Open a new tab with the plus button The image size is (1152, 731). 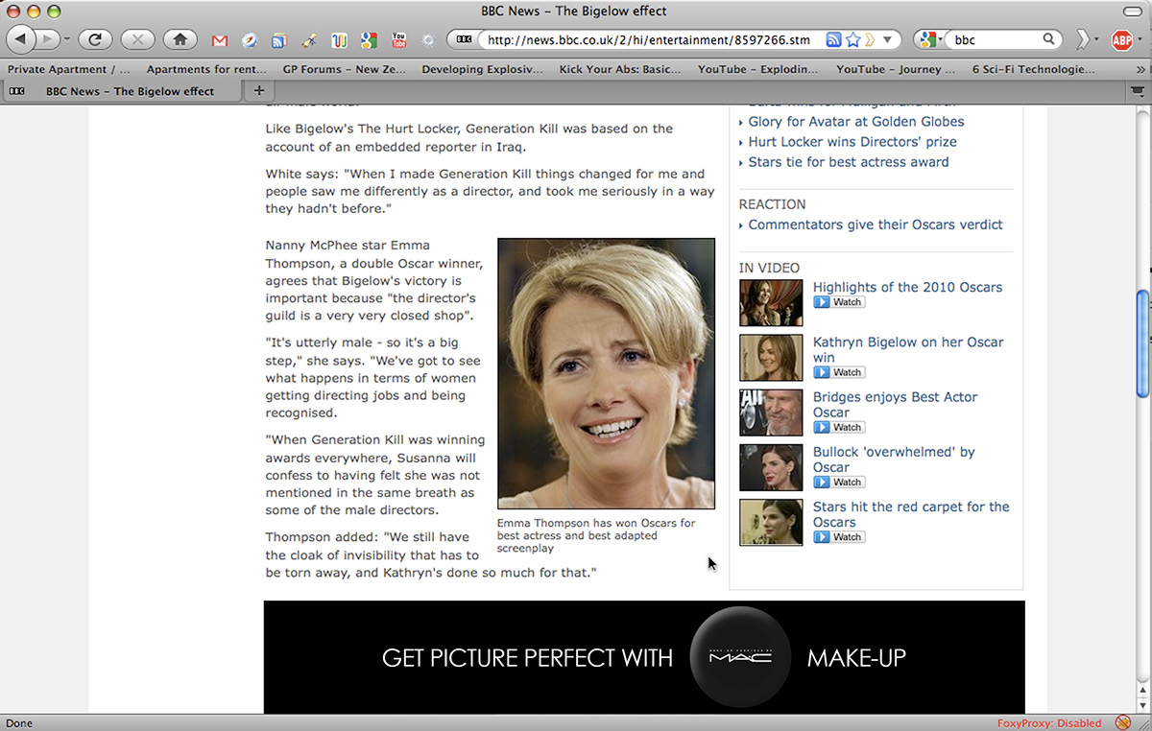point(258,91)
